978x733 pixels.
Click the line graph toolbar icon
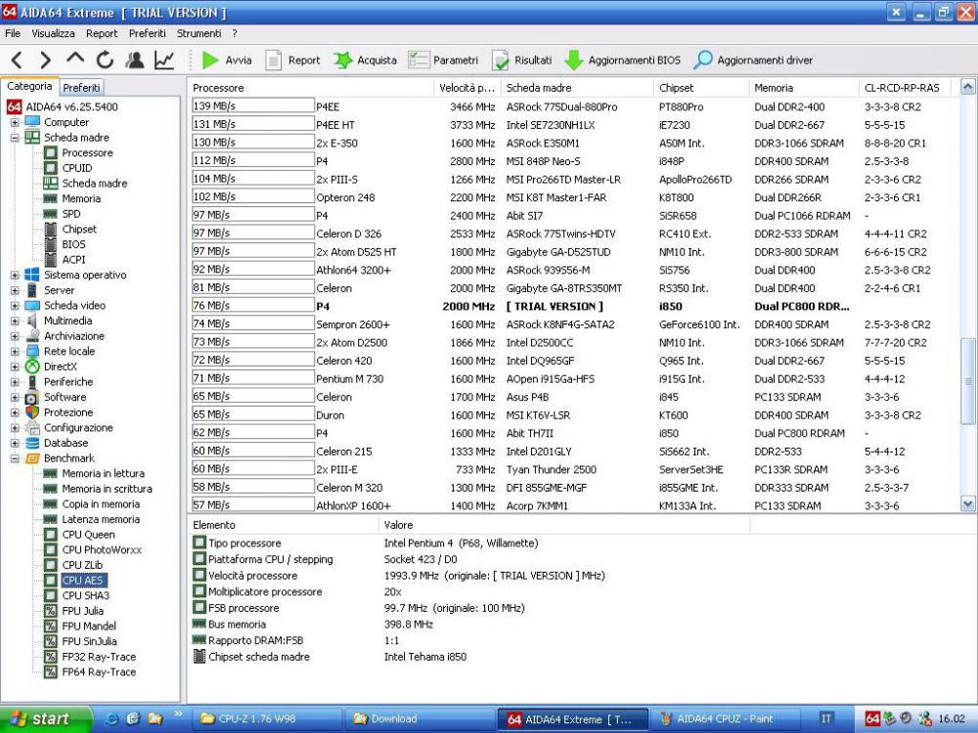(x=164, y=60)
